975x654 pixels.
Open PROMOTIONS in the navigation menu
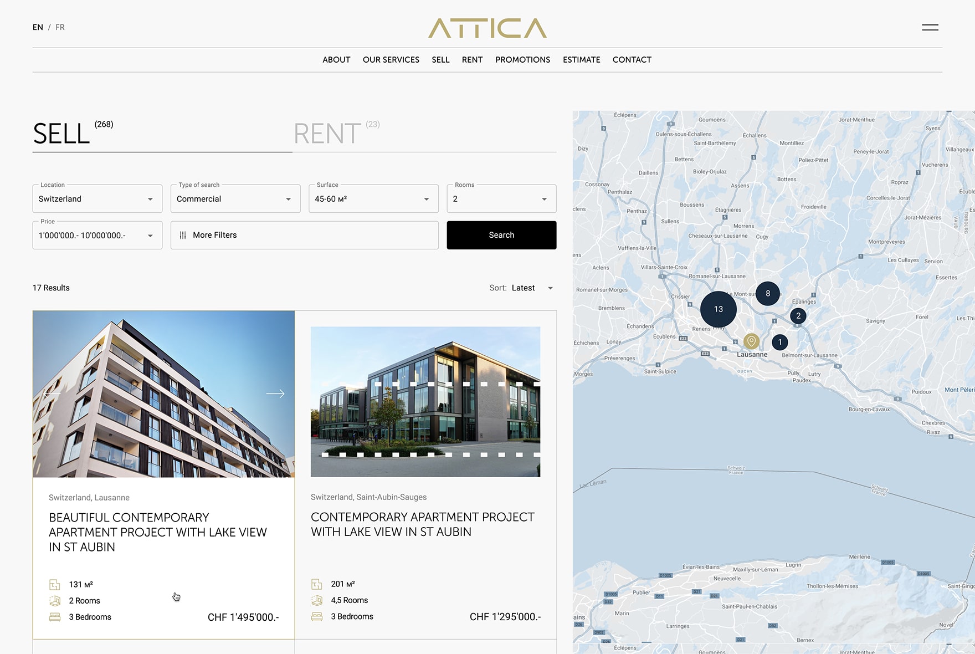(x=522, y=60)
